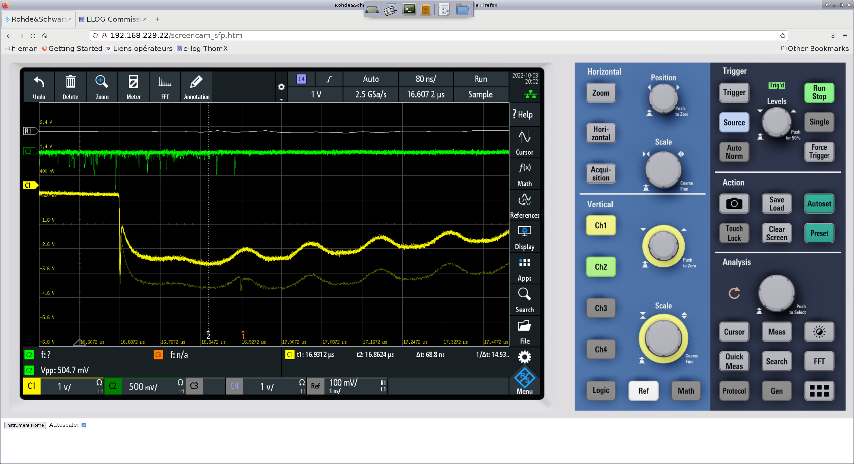Expand the toolbar settings gear dropdown
Viewport: 854px width, 464px height.
(x=281, y=87)
